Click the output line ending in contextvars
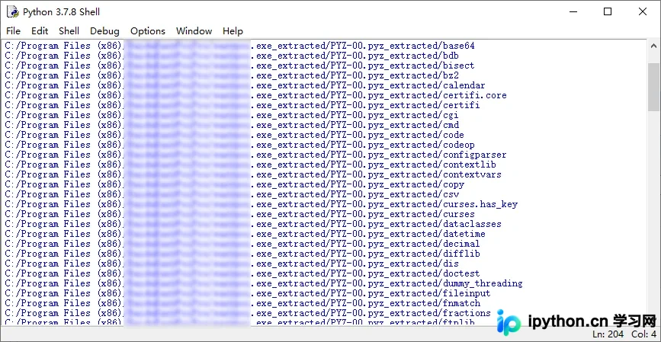Screen dimensions: 661x342 coord(253,174)
